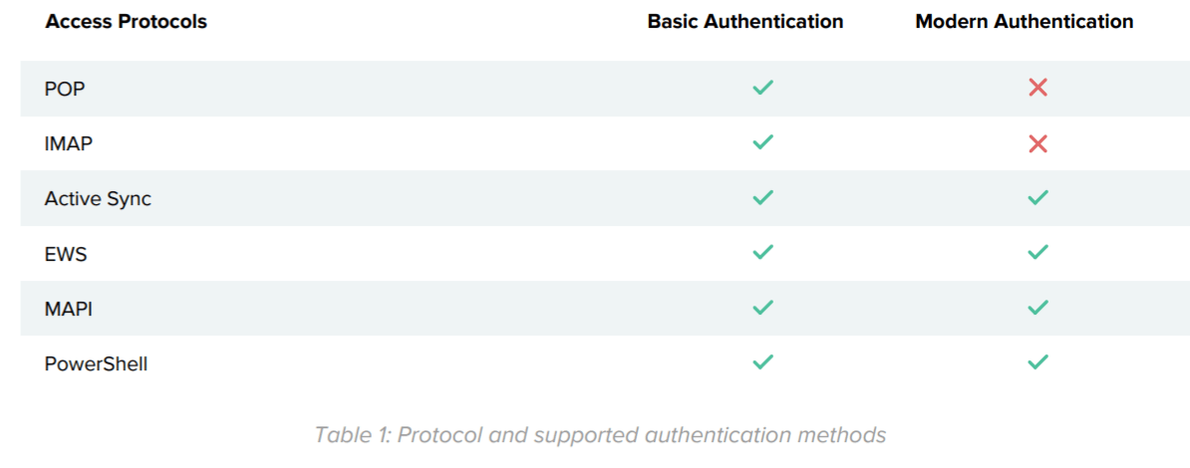Click the red X for POP Modern Authentication
The width and height of the screenshot is (1190, 468).
1038,88
